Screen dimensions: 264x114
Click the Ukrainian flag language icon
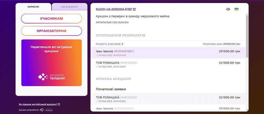tap(237, 9)
